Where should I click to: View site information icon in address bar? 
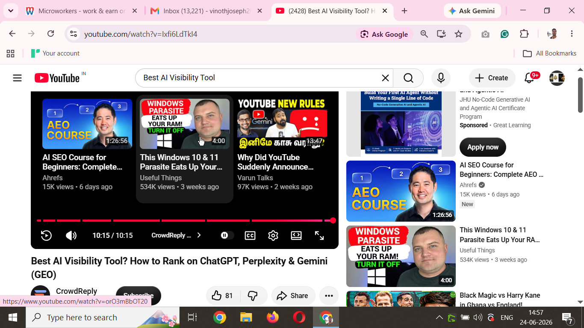point(74,34)
